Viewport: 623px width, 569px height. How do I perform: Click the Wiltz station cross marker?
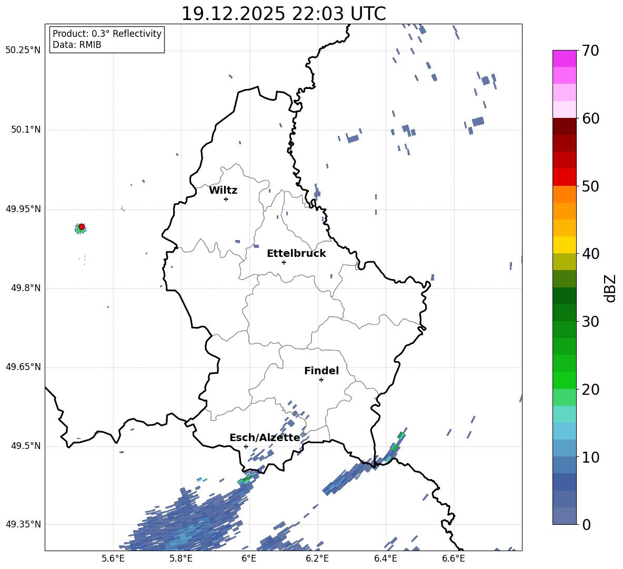click(226, 199)
